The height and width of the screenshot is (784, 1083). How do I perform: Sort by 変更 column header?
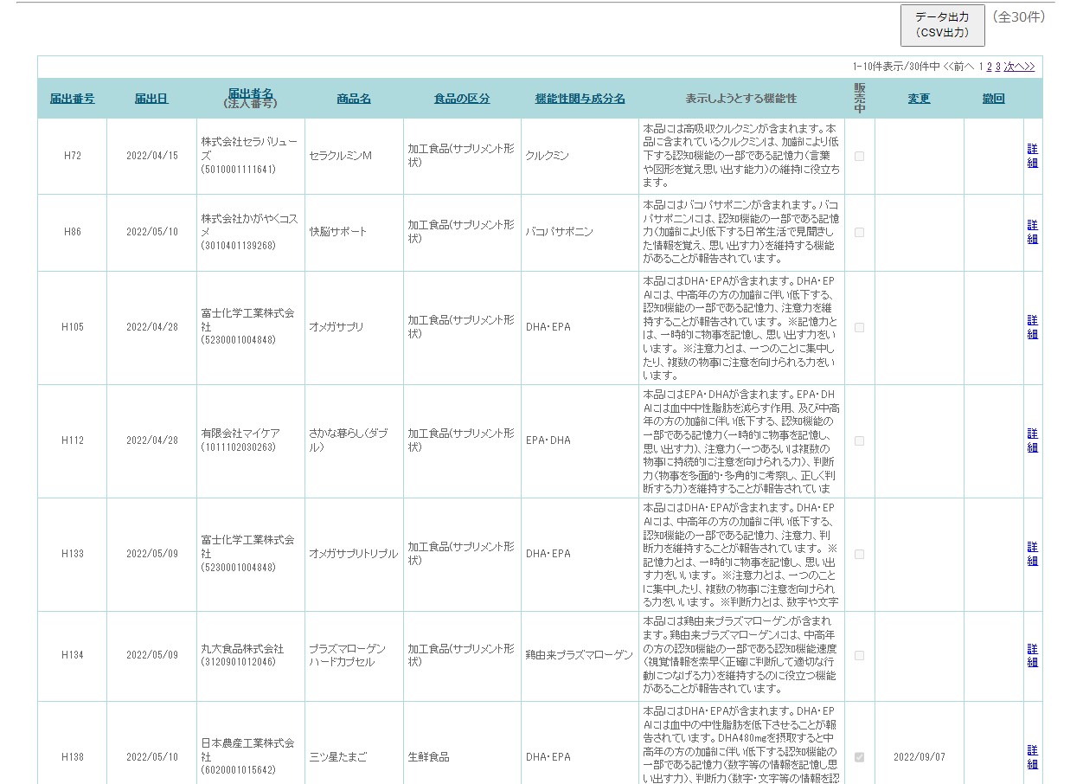tap(919, 99)
